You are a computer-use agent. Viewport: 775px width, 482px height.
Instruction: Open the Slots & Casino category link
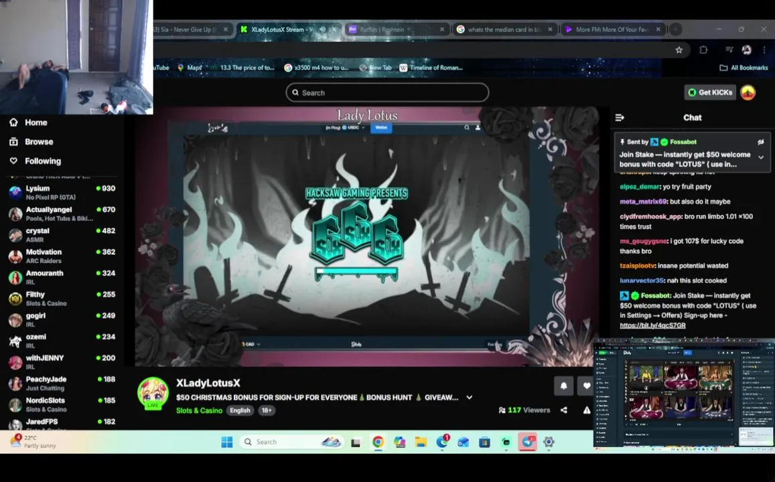click(199, 410)
